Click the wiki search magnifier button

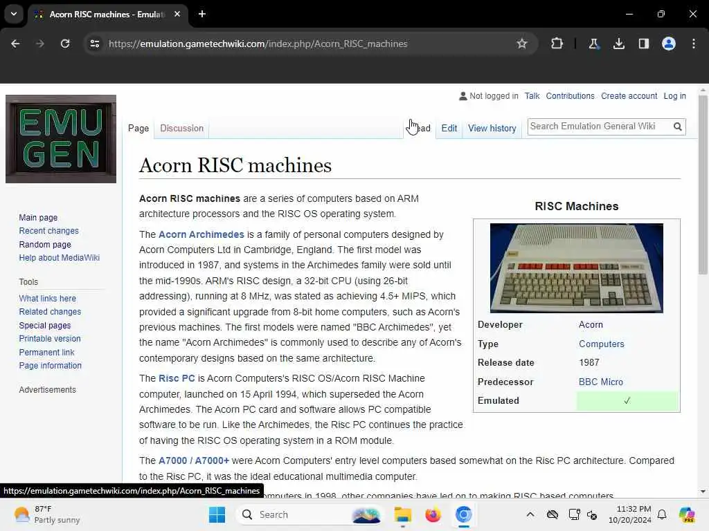click(x=677, y=127)
